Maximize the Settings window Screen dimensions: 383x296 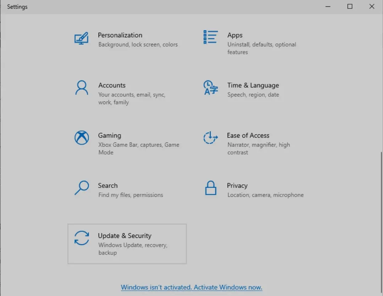(350, 7)
